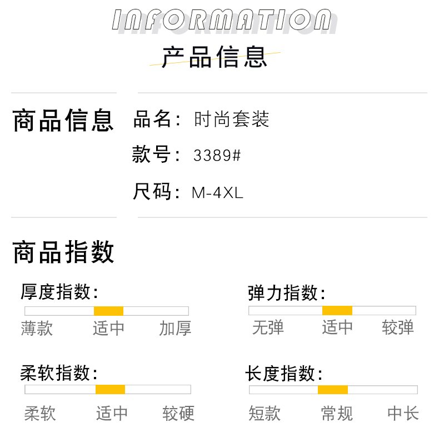Screen dimensions: 439x432
Task: Click the M-4XL size value
Action: (217, 193)
